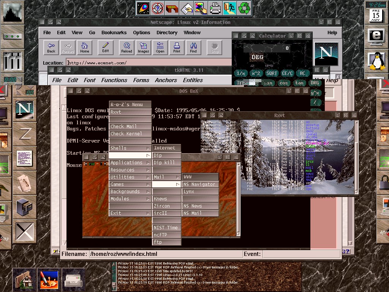The height and width of the screenshot is (292, 389).
Task: Click the Images icon in Netscape toolbar
Action: (x=143, y=48)
